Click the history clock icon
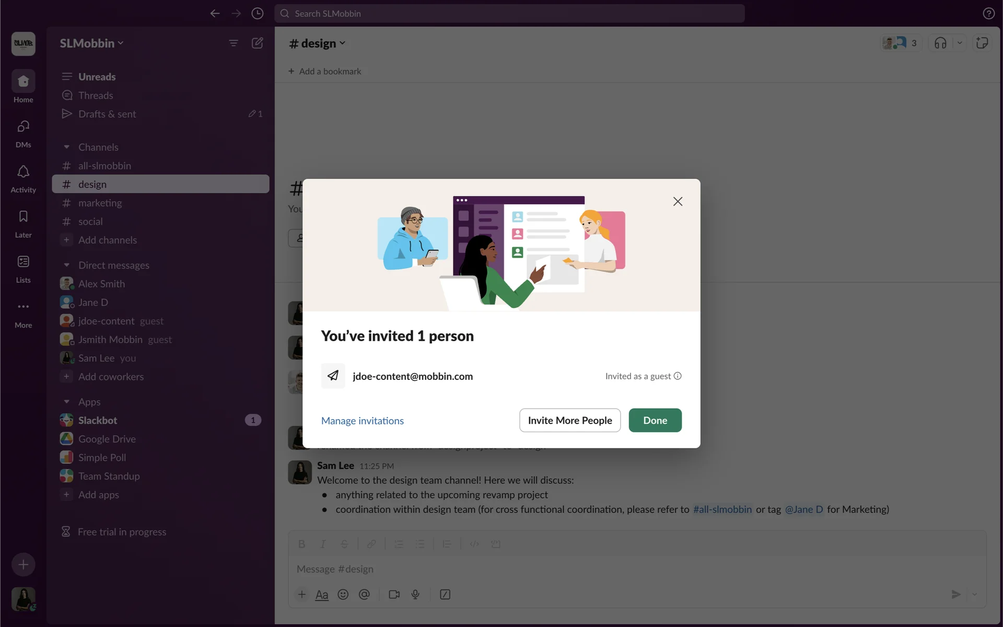 (x=257, y=14)
